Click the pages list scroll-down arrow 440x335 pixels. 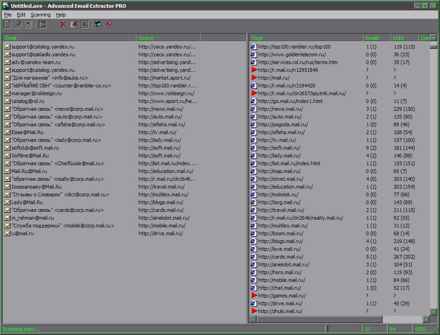tap(434, 312)
